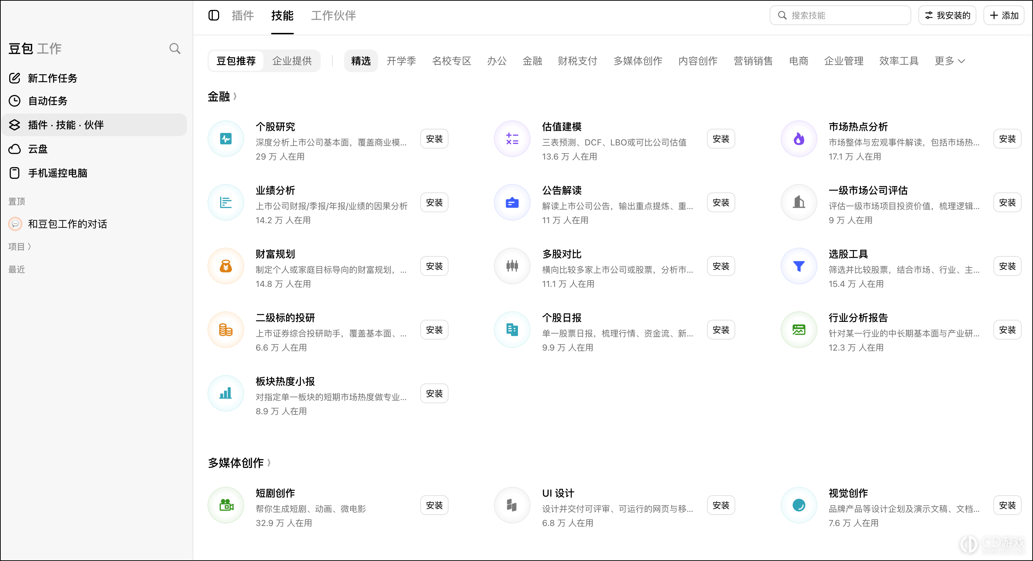This screenshot has width=1033, height=561.
Task: Click the 视觉创作 round icon
Action: pyautogui.click(x=799, y=505)
